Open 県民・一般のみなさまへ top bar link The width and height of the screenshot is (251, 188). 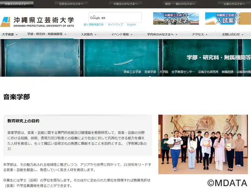click(x=180, y=4)
